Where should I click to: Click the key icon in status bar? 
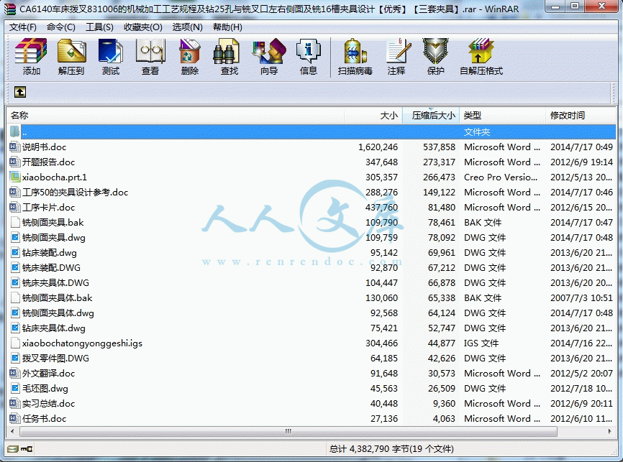pos(27,449)
